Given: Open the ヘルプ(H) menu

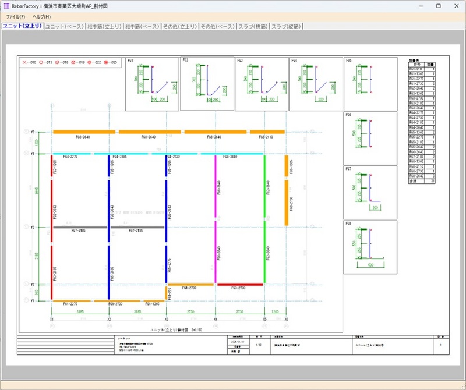Looking at the screenshot, I should [x=41, y=16].
